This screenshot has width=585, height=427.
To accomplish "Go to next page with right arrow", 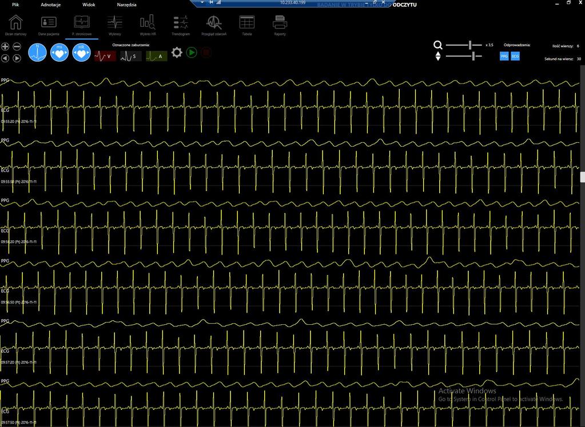I will click(17, 58).
